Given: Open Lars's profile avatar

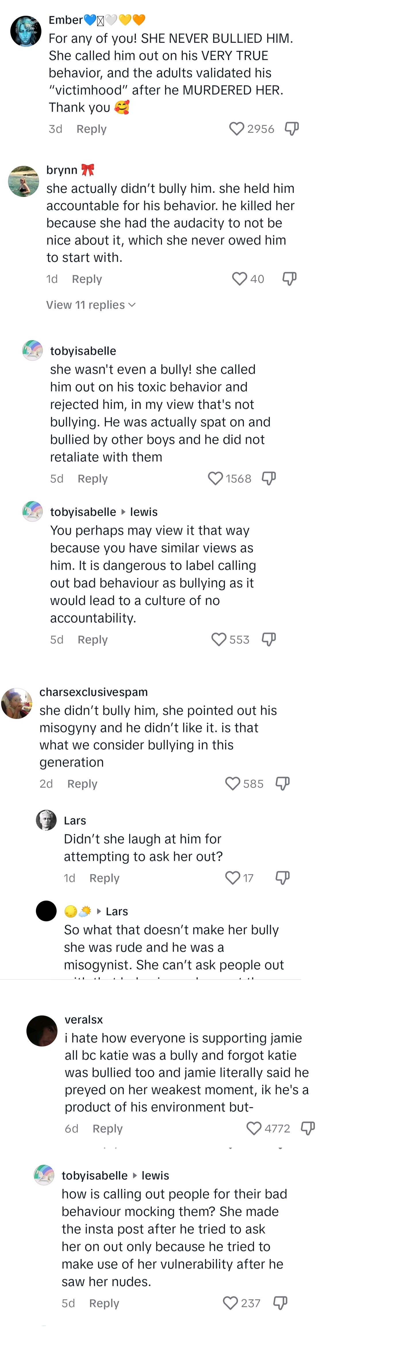Looking at the screenshot, I should click(46, 820).
